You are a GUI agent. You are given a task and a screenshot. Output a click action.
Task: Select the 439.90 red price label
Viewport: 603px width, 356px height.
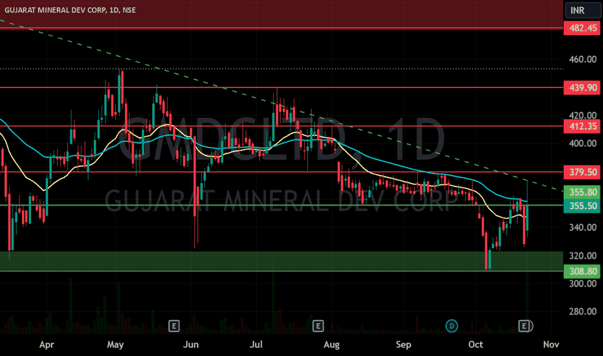tap(582, 88)
